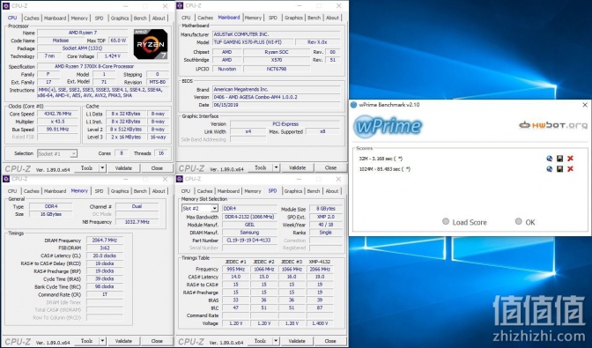Click the DRAM Manuf. Samsung field
Screen dimensions: 592x348
coord(248,233)
